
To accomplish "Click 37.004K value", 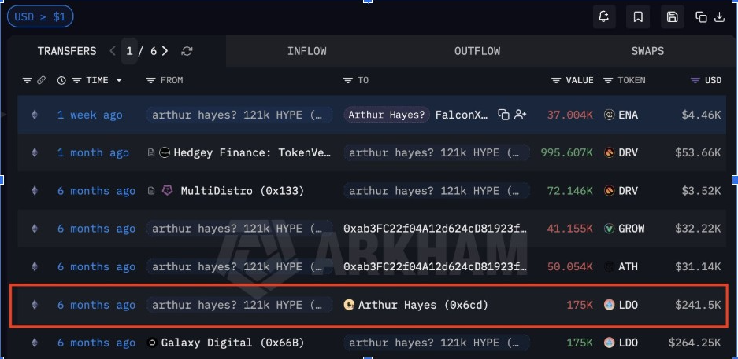I will (x=570, y=115).
